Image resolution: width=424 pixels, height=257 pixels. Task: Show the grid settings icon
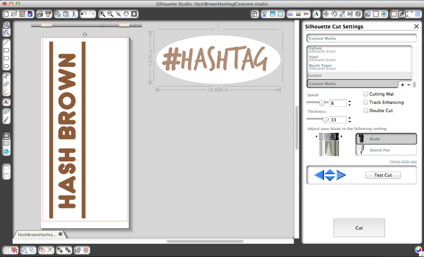coord(418,14)
